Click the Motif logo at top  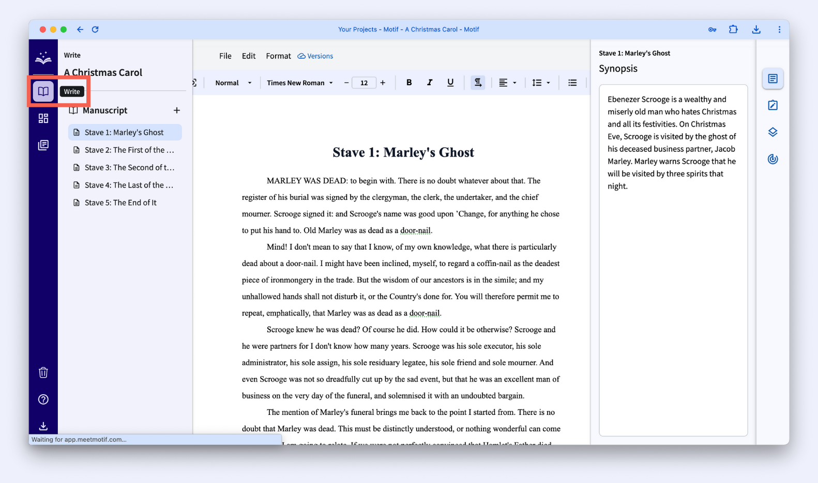[x=43, y=58]
